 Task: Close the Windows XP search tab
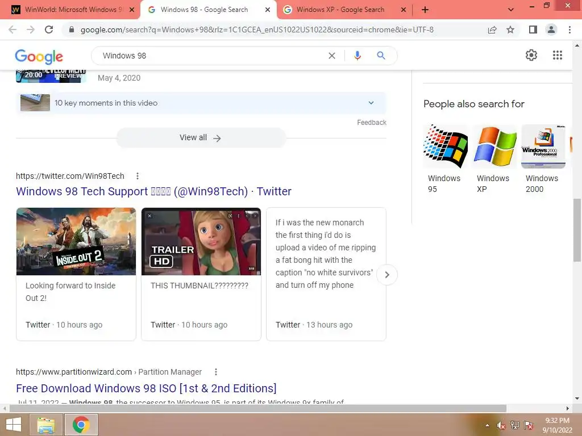(404, 10)
